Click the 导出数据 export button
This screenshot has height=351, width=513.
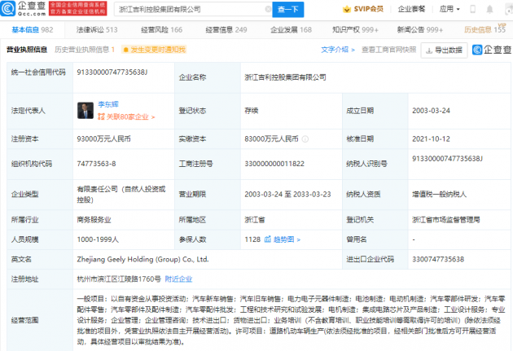click(448, 50)
